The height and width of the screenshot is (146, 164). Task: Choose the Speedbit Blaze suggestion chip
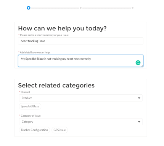pyautogui.click(x=30, y=106)
